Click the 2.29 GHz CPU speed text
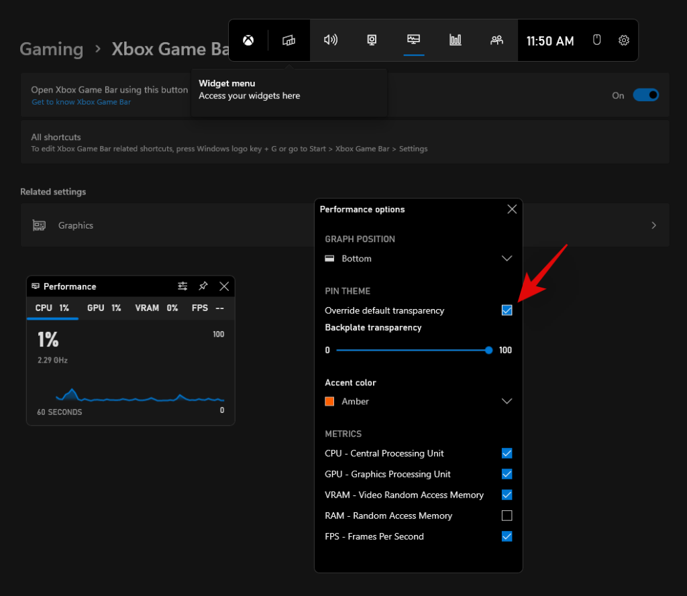This screenshot has height=596, width=687. [52, 360]
